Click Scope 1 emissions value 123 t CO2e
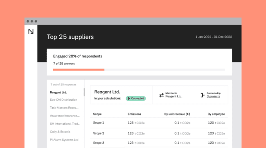The image size is (266, 148). click(x=136, y=123)
